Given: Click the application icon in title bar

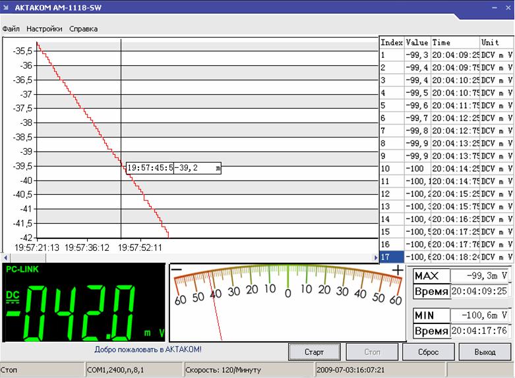Looking at the screenshot, I should pos(5,7).
